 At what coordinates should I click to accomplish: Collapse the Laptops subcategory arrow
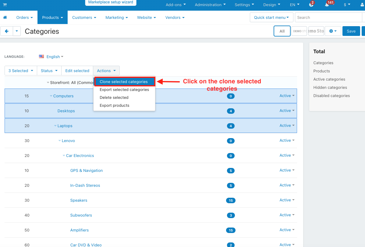55,126
